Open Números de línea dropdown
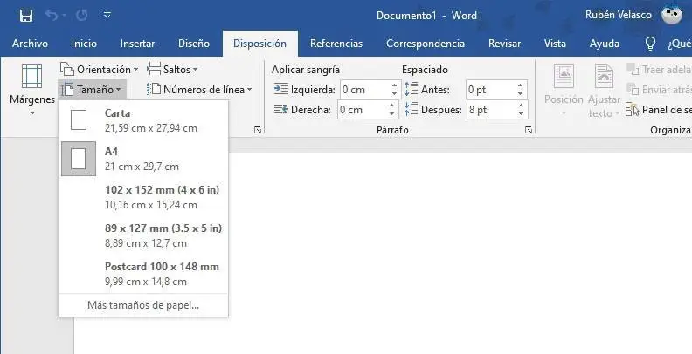This screenshot has height=354, width=692. (x=199, y=90)
